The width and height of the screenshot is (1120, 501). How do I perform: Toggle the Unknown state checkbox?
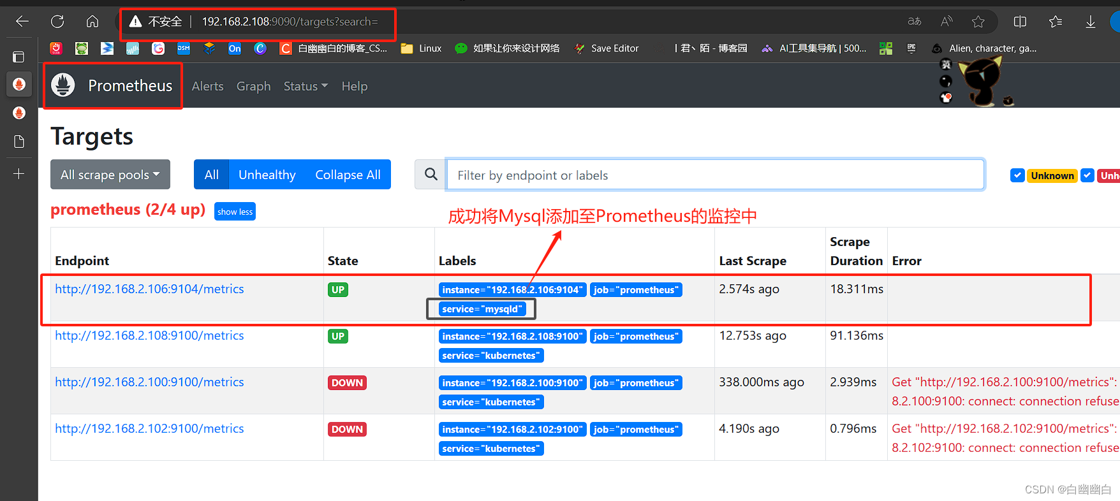click(1017, 175)
